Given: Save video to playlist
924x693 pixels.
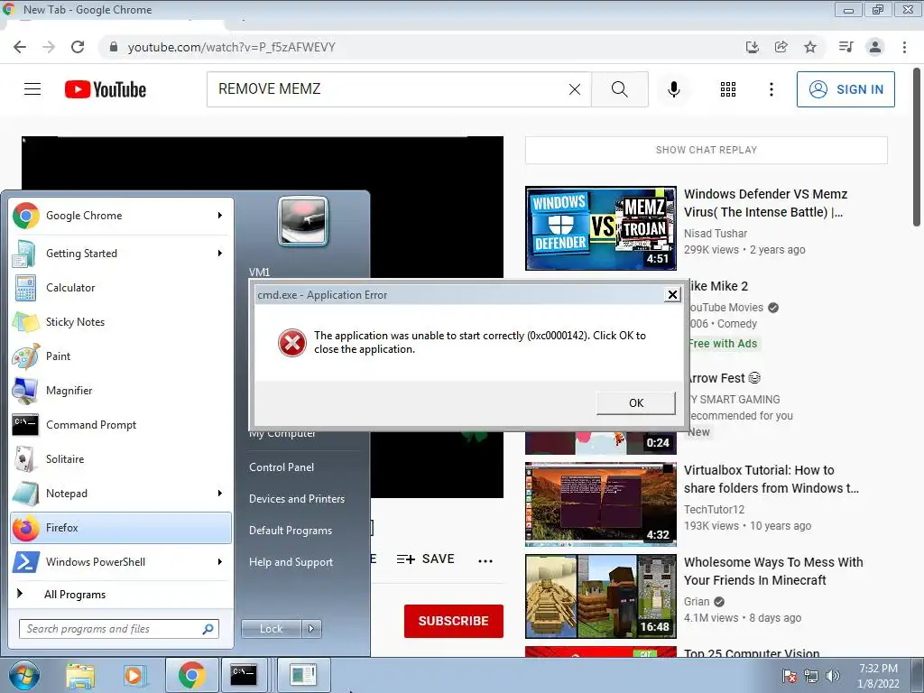Looking at the screenshot, I should [x=426, y=559].
